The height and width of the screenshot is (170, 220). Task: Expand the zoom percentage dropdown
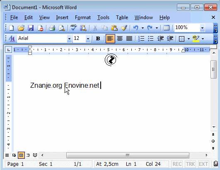pyautogui.click(x=202, y=28)
